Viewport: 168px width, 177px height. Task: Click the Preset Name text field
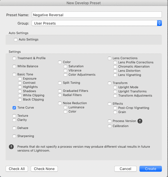(x=97, y=15)
